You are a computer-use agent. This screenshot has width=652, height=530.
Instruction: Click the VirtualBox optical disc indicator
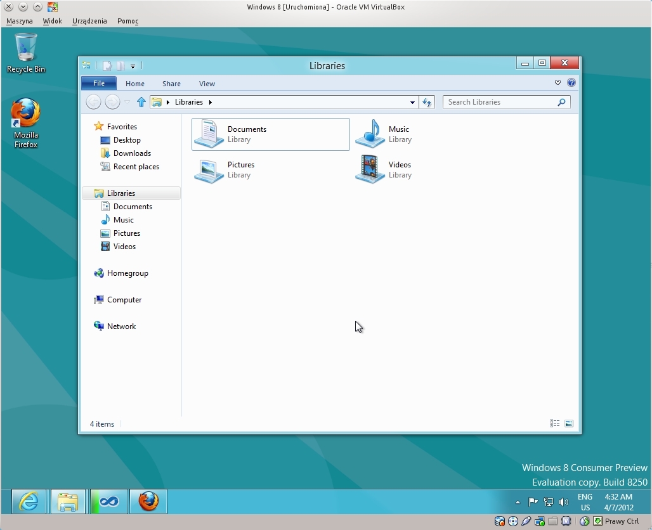(513, 521)
